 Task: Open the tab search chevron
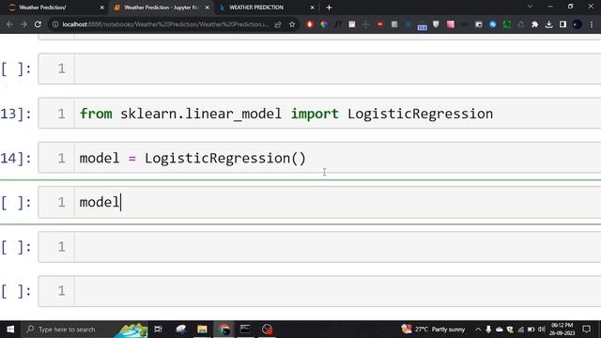(530, 7)
